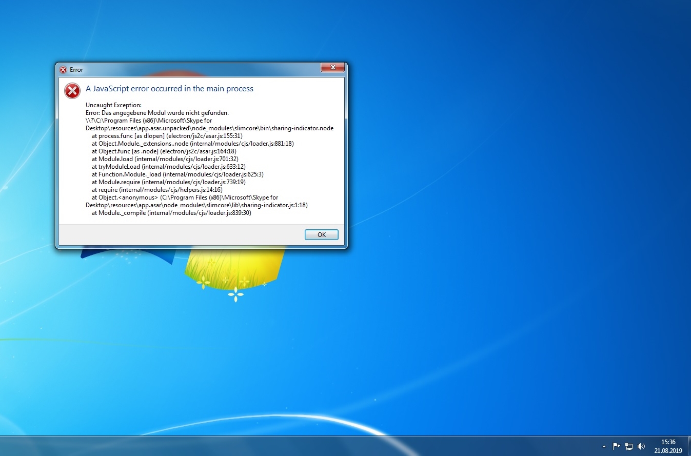Open the network icon in the tray
The width and height of the screenshot is (691, 456).
coord(629,446)
